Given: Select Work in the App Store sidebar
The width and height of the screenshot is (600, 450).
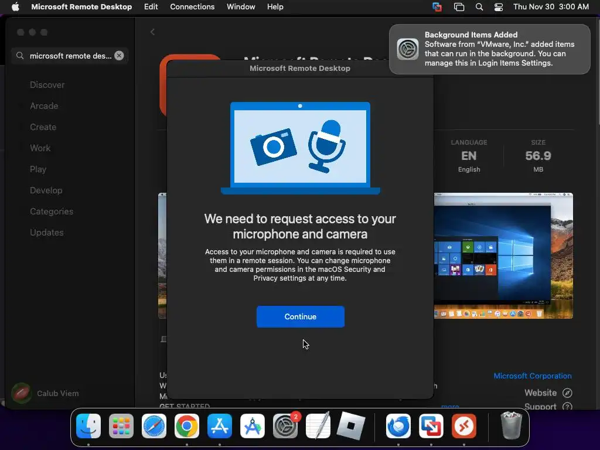Looking at the screenshot, I should point(40,148).
